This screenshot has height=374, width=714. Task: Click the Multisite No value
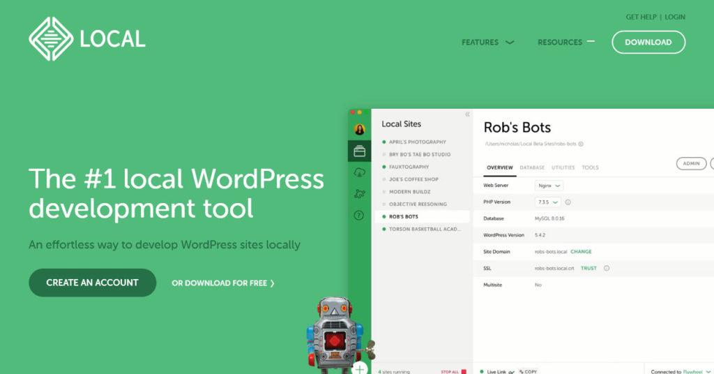pyautogui.click(x=538, y=285)
